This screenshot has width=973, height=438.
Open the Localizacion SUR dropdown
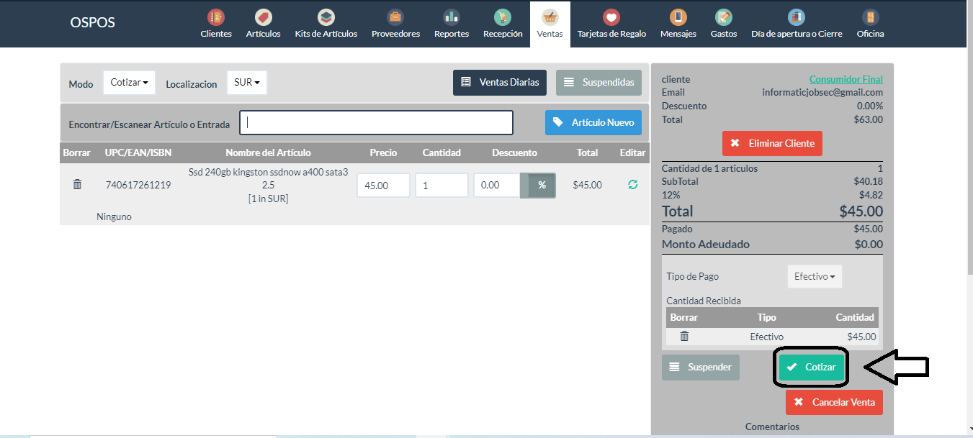click(247, 83)
